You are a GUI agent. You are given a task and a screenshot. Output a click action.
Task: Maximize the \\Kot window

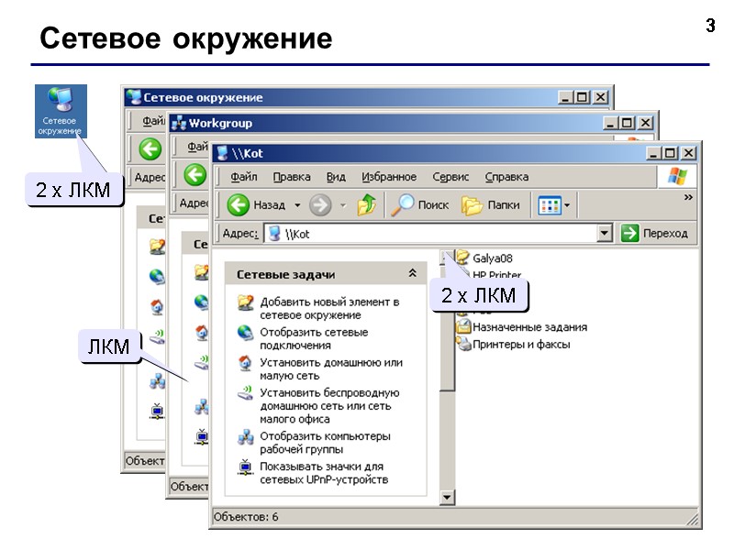[671, 153]
